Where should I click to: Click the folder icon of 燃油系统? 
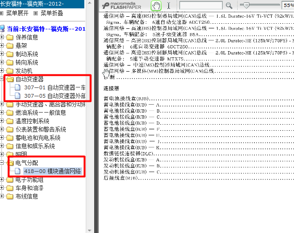10,113
